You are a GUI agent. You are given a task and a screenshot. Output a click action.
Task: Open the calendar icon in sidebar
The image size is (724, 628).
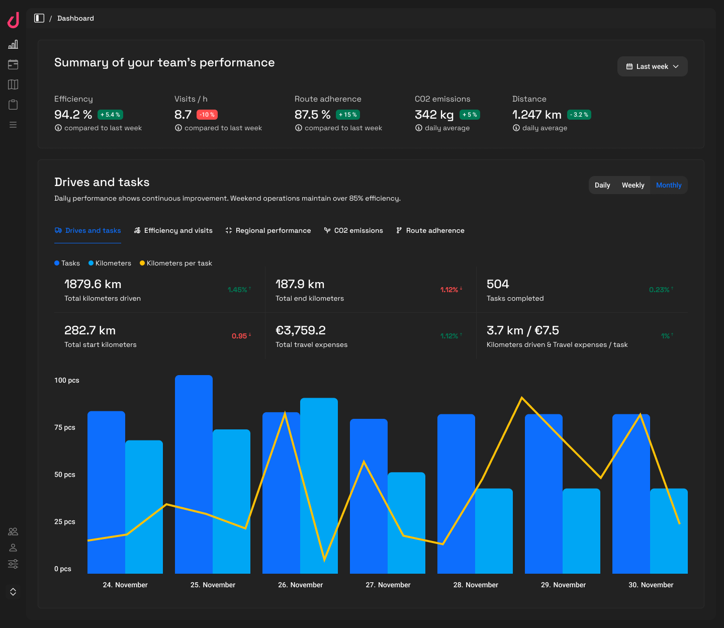(13, 64)
